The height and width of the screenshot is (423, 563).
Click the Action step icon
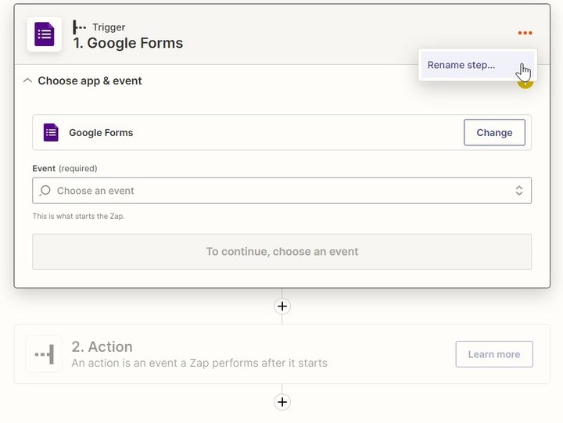pyautogui.click(x=44, y=354)
